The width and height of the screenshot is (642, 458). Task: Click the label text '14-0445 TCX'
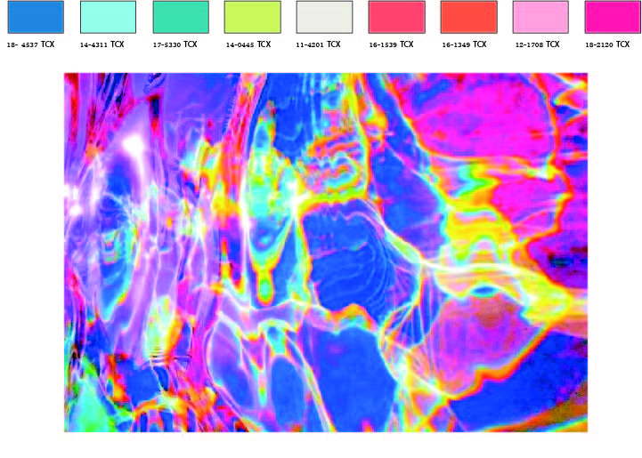point(248,44)
